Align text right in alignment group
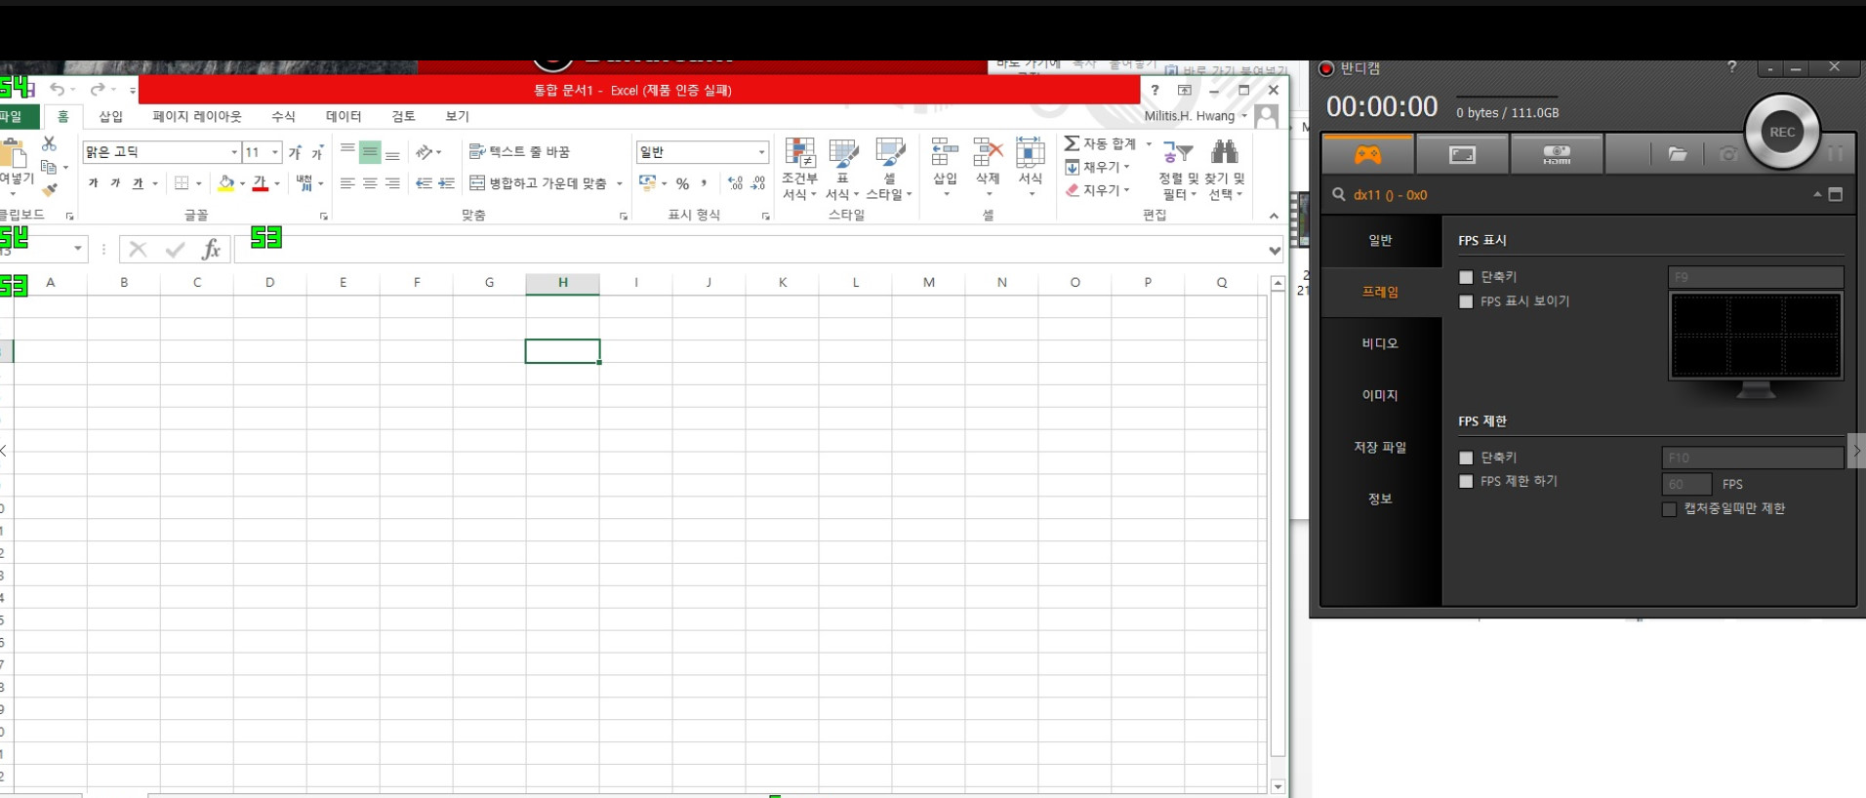 392,183
